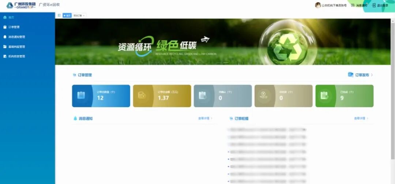
Task: Close the 添加订单 tab
Action: (84, 15)
